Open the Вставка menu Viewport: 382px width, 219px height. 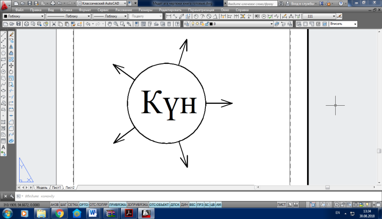click(66, 10)
